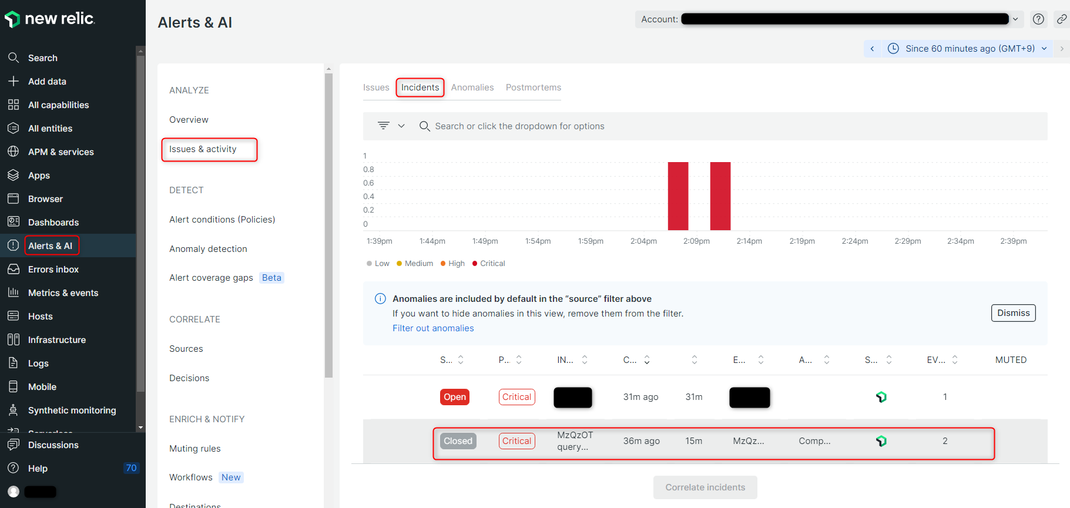This screenshot has width=1070, height=508.
Task: Click the Closed status badge
Action: [x=458, y=441]
